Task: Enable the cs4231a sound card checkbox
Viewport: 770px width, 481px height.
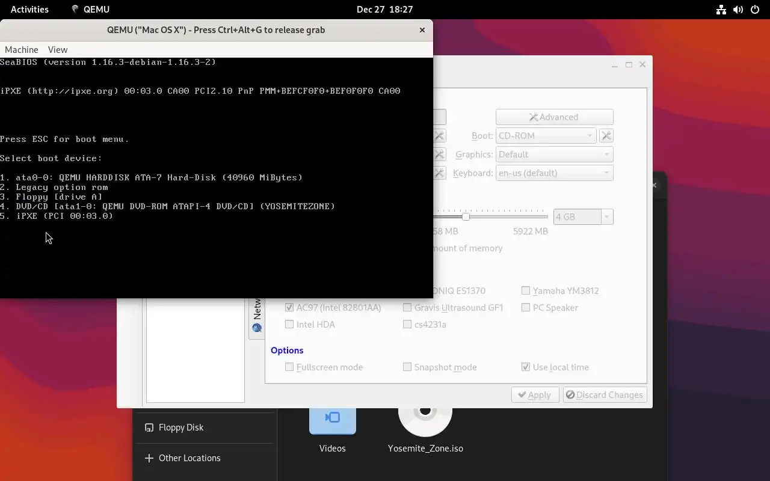Action: [x=407, y=324]
